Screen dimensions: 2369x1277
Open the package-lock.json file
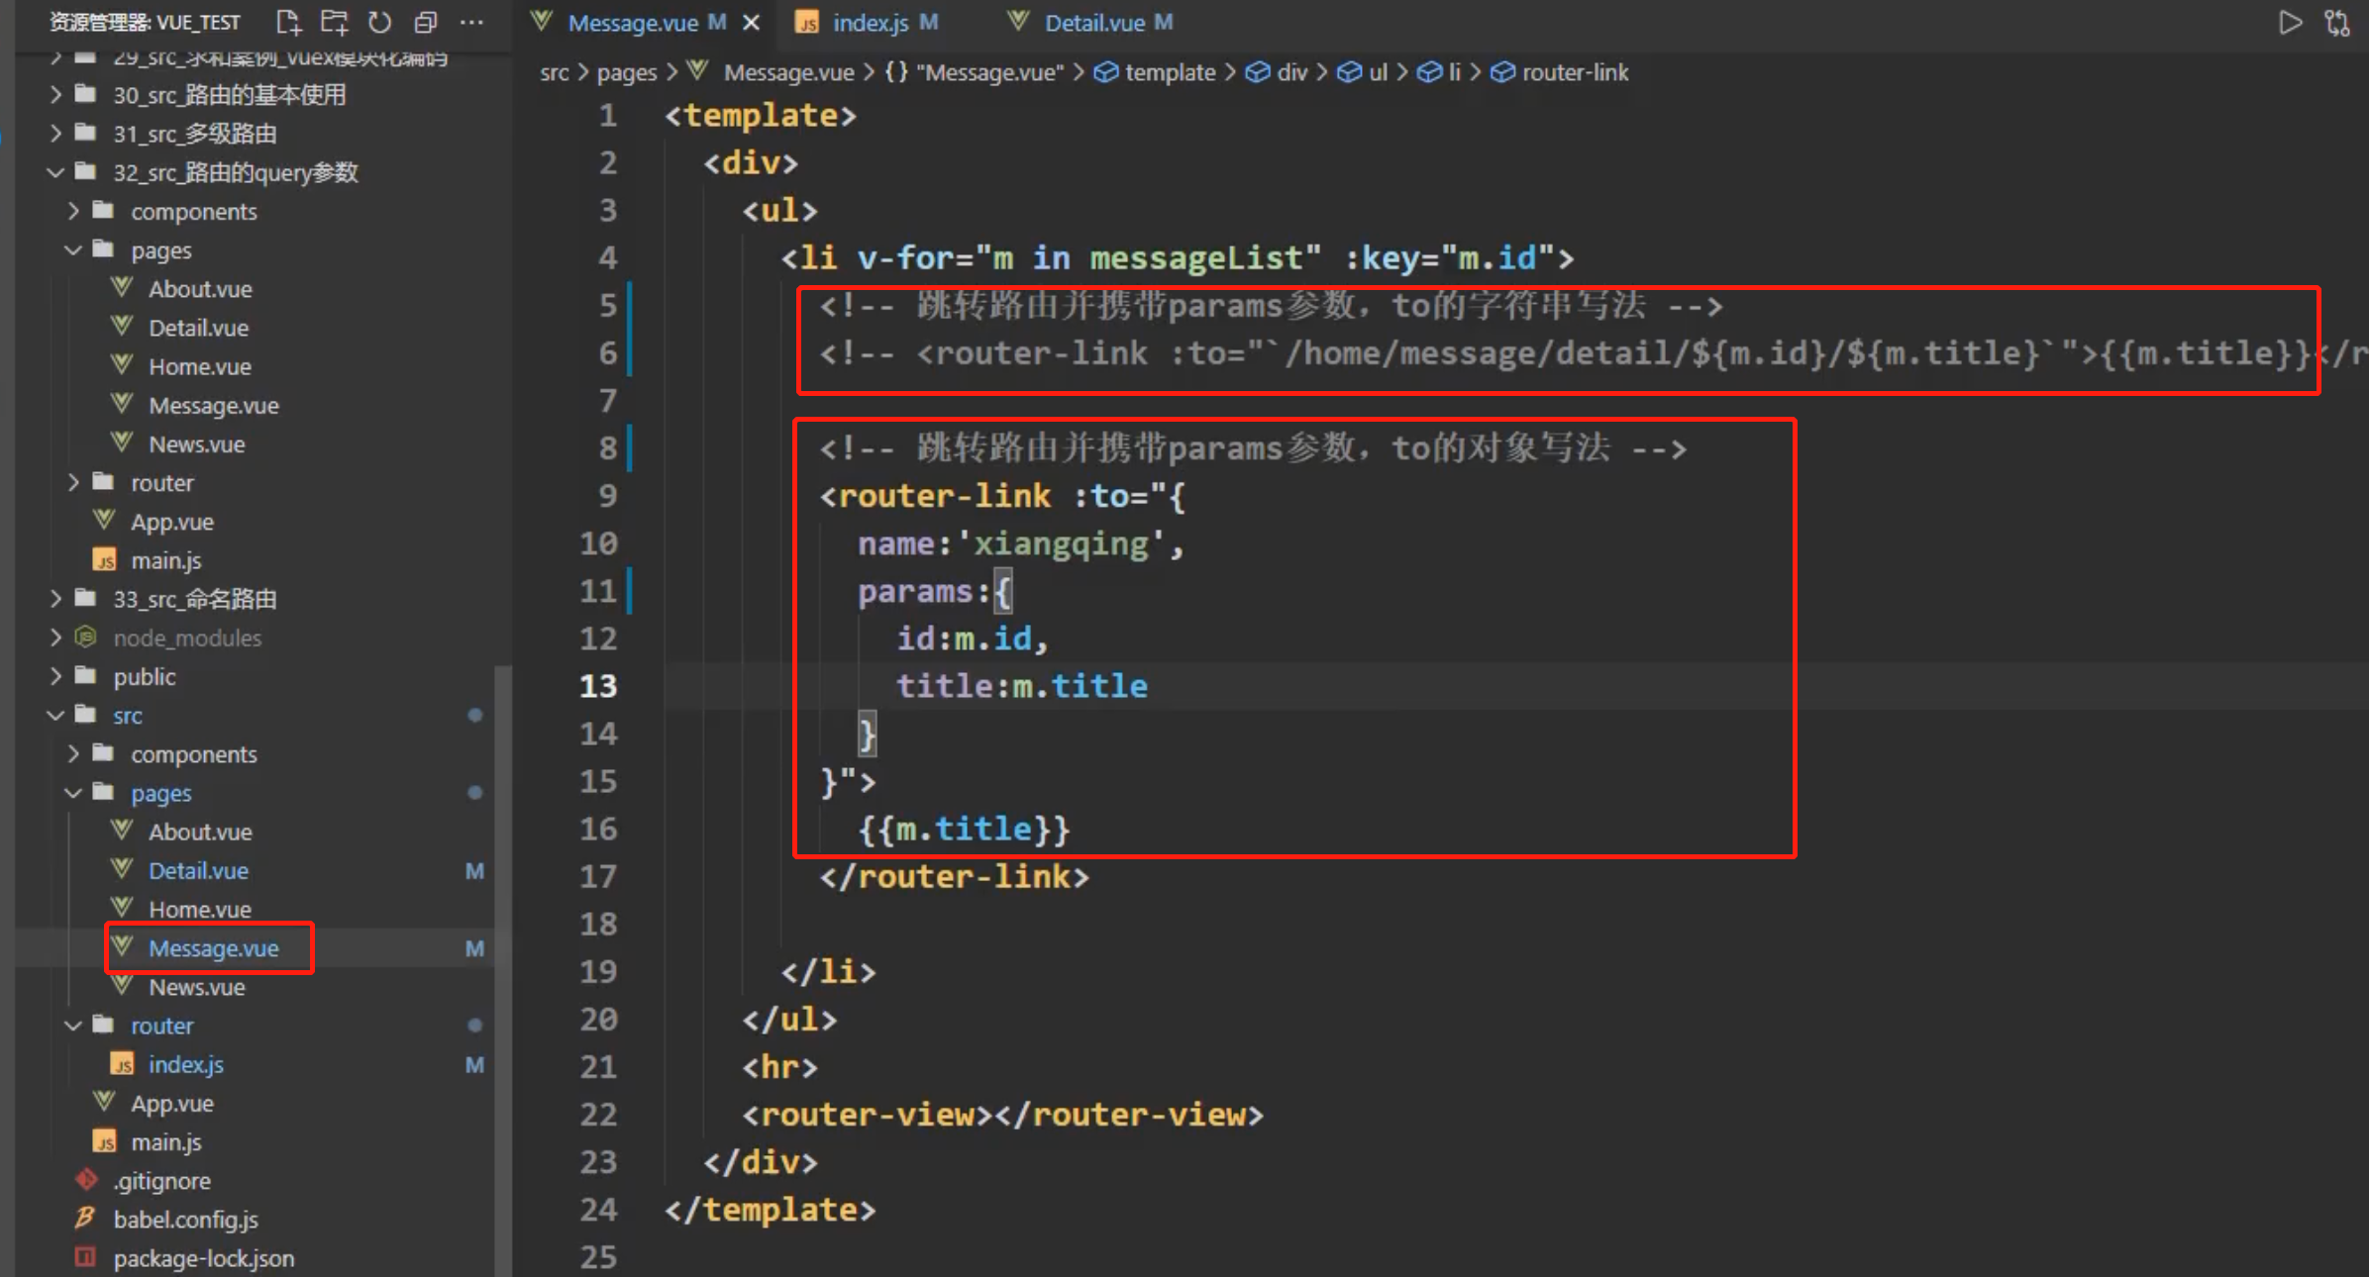(x=203, y=1258)
